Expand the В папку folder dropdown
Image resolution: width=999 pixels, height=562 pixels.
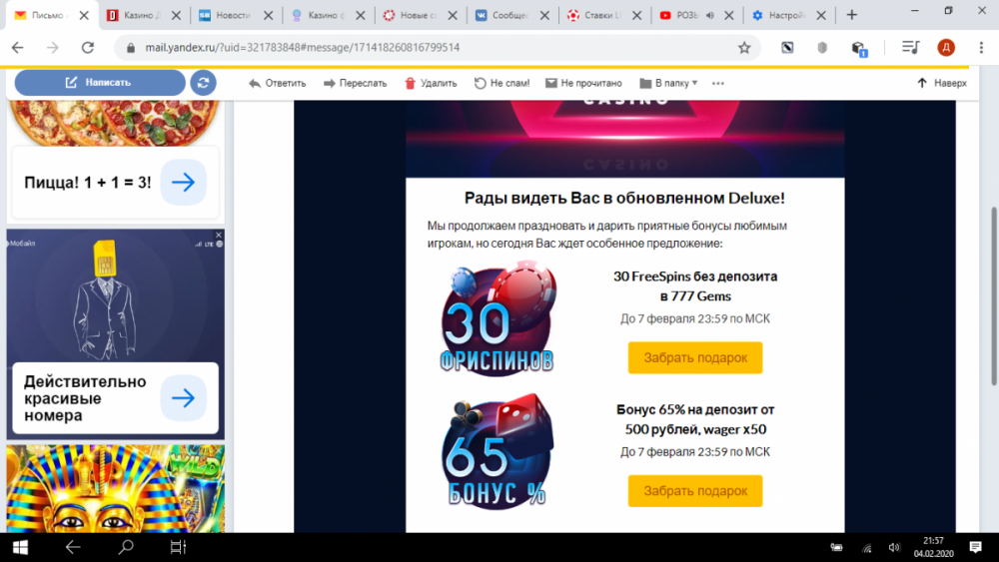coord(668,83)
